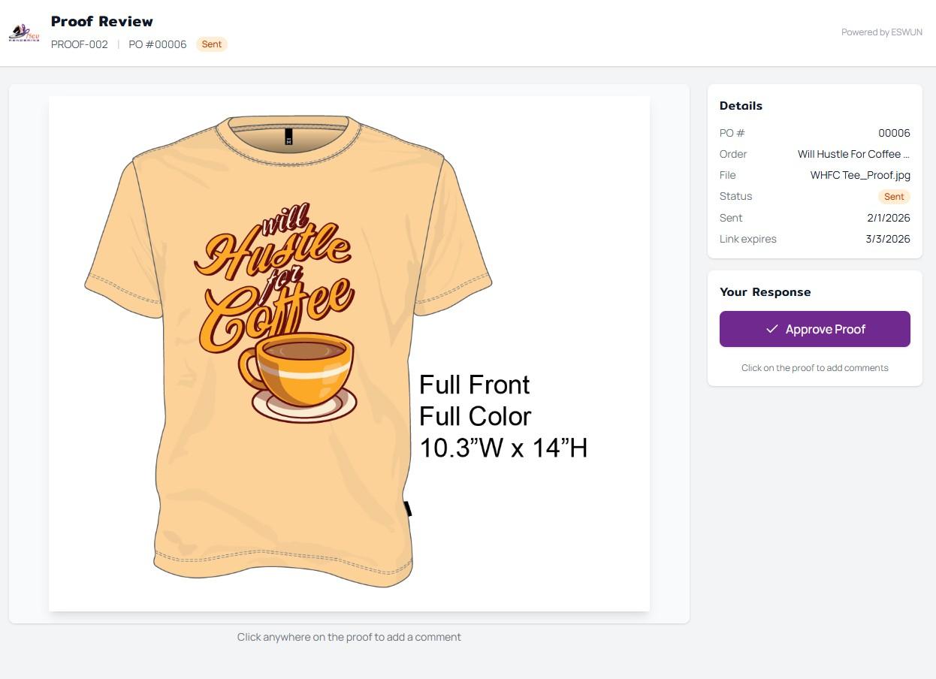Click the checkmark icon on Approve Proof
Viewport: 936px width, 679px height.
click(x=771, y=329)
